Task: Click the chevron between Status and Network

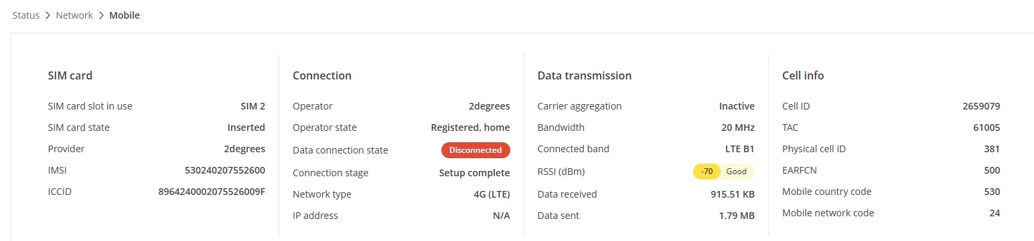Action: [48, 15]
